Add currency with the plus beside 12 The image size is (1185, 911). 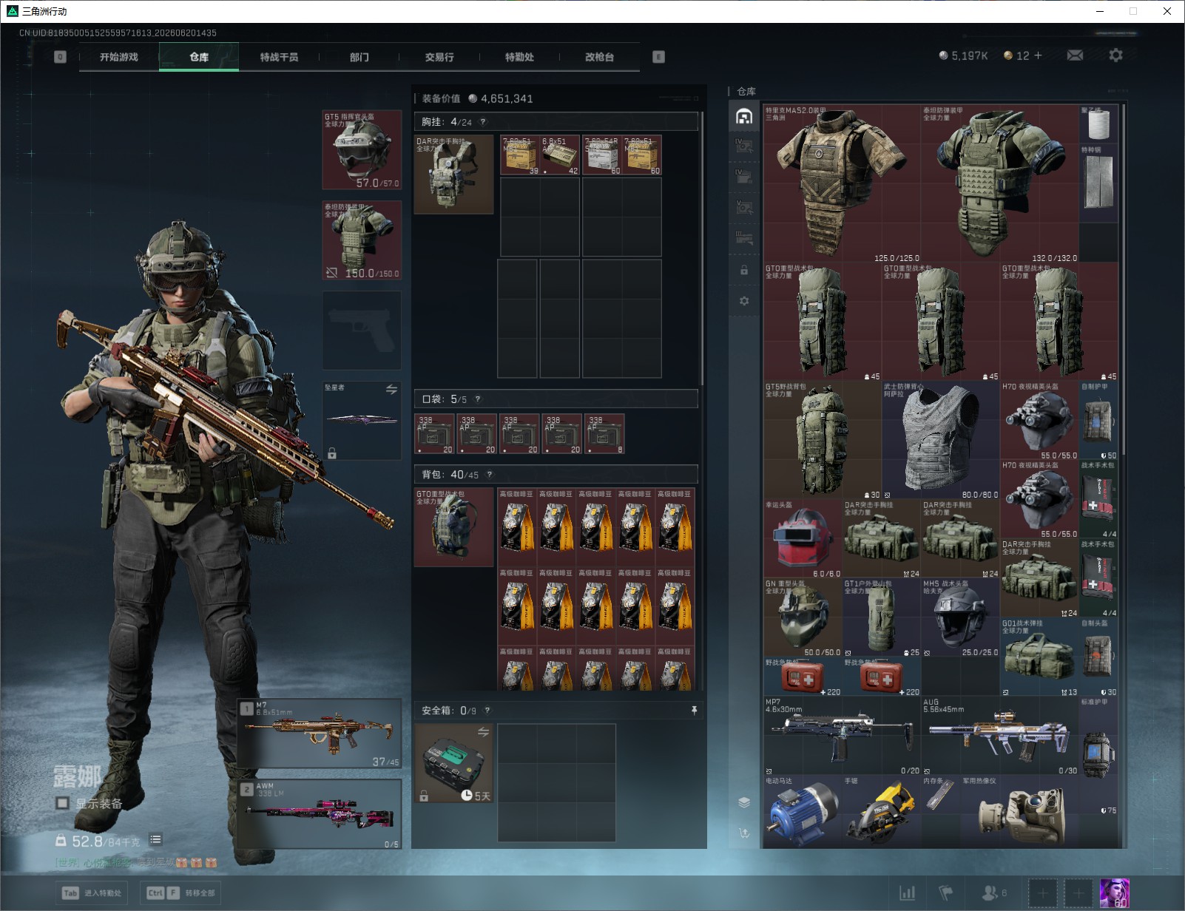pyautogui.click(x=1038, y=55)
